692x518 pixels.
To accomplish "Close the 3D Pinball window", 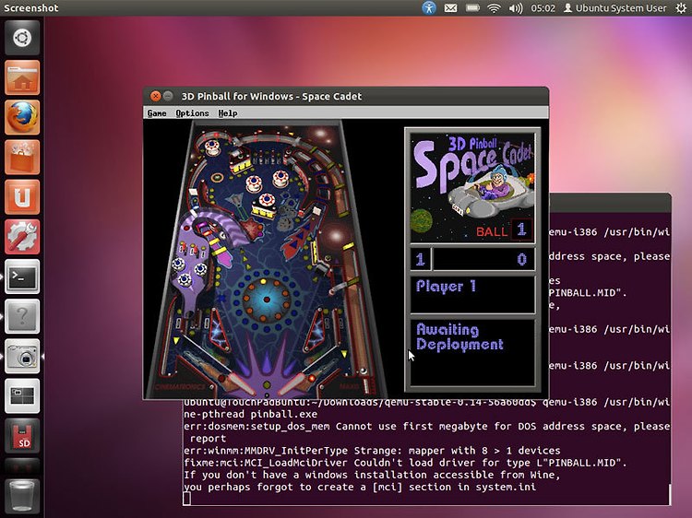I will click(x=155, y=96).
